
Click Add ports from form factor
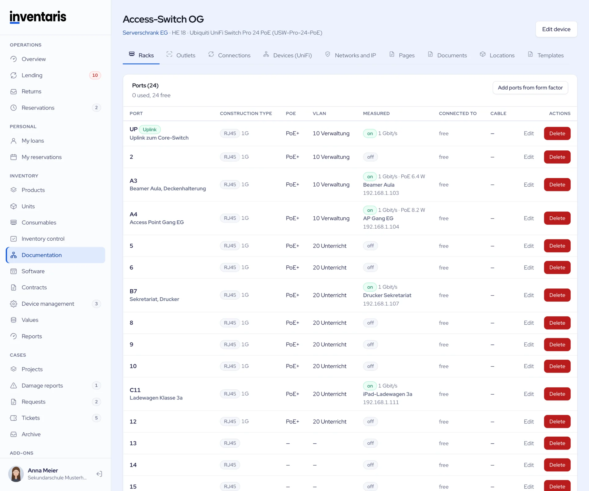click(x=530, y=88)
